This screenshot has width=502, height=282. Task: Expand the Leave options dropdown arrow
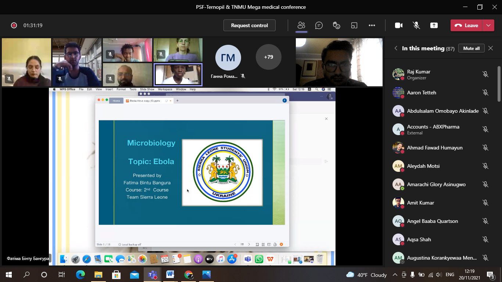[488, 25]
